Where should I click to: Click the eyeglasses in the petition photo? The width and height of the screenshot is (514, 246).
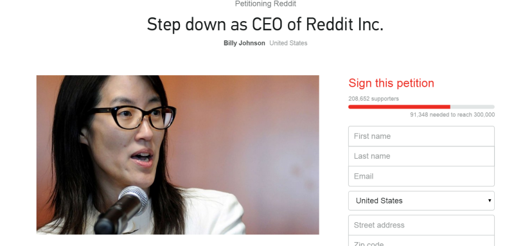point(134,117)
